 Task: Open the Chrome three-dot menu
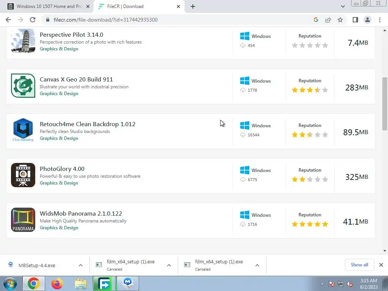(380, 20)
